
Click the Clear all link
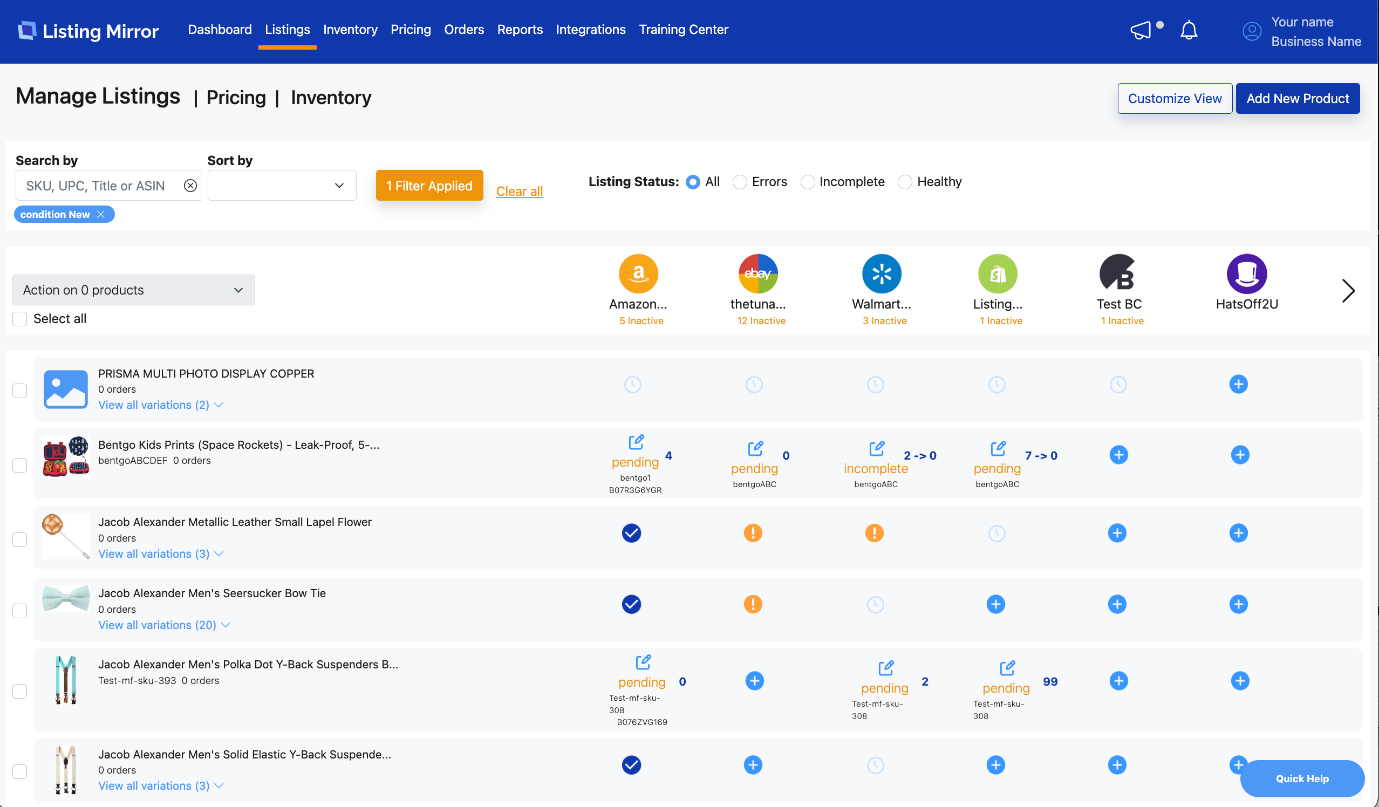pyautogui.click(x=520, y=192)
